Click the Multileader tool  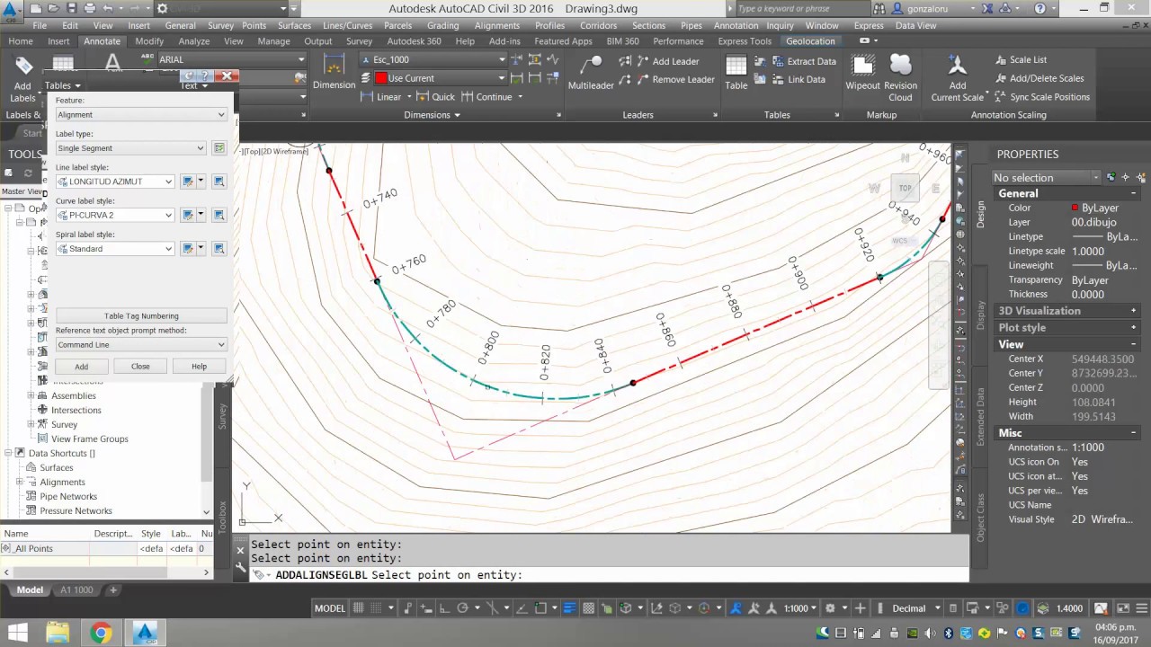[591, 72]
